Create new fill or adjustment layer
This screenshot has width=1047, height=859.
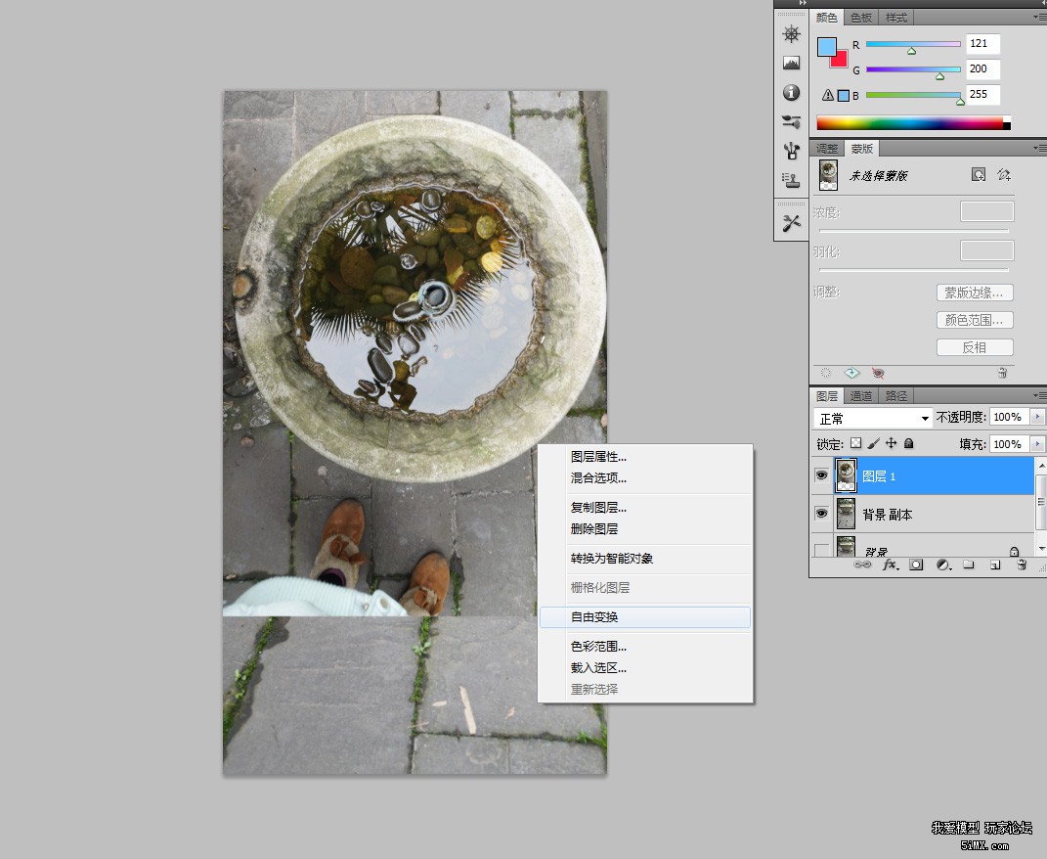point(942,565)
